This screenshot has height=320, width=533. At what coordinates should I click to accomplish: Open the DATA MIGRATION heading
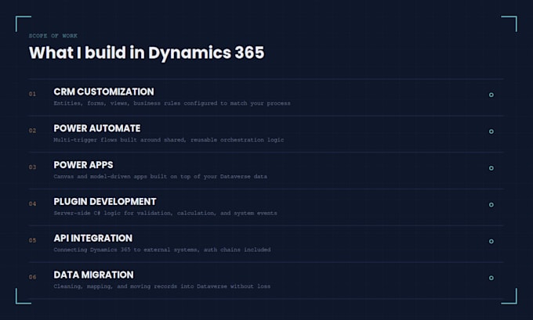pos(93,275)
